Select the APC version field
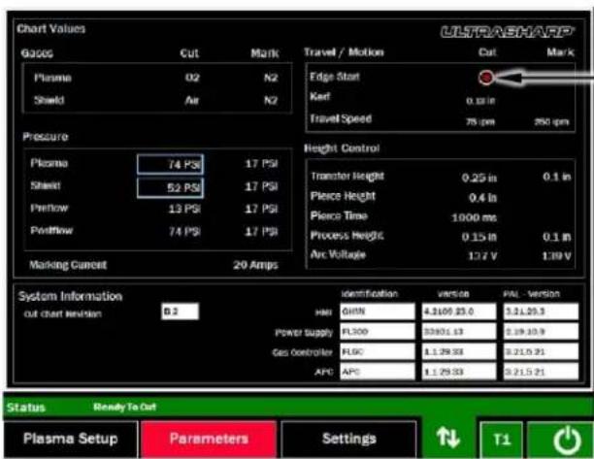Image resolution: width=594 pixels, height=459 pixels. (459, 372)
